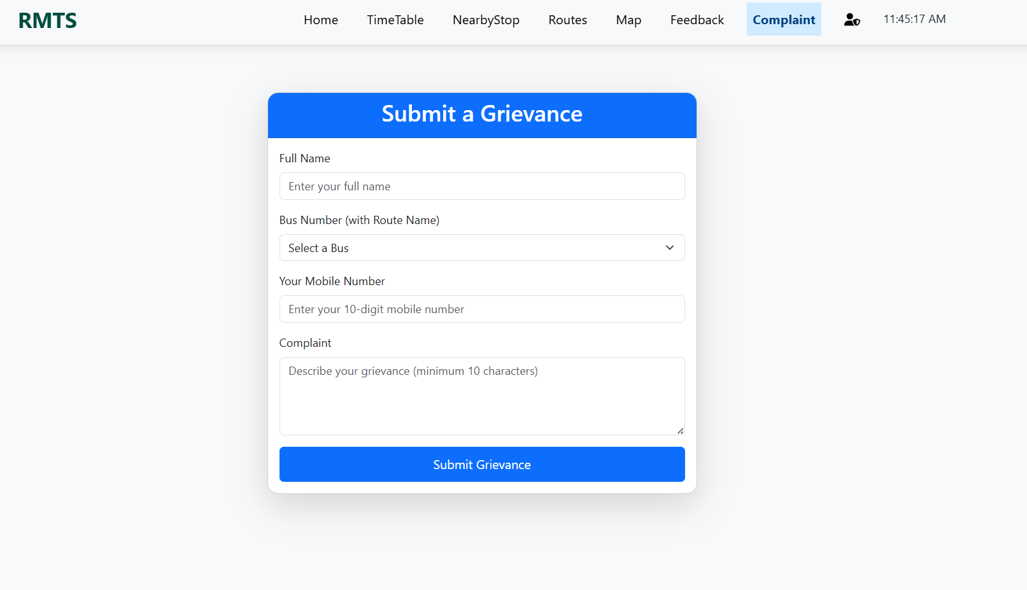Click the dropdown chevron on bus selector
Screen dimensions: 1027x590
tap(669, 248)
